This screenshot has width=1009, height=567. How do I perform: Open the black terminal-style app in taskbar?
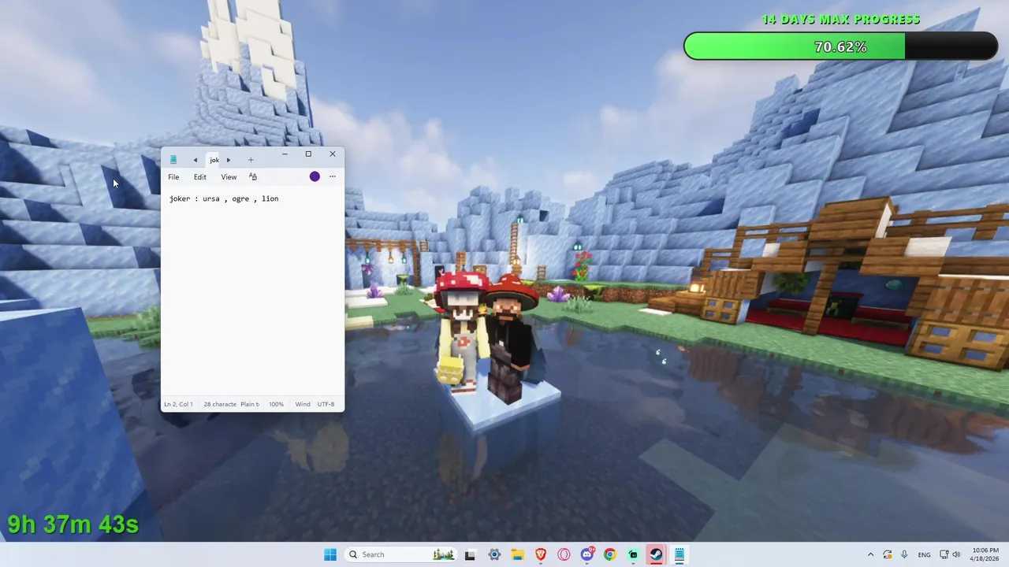[x=471, y=554]
